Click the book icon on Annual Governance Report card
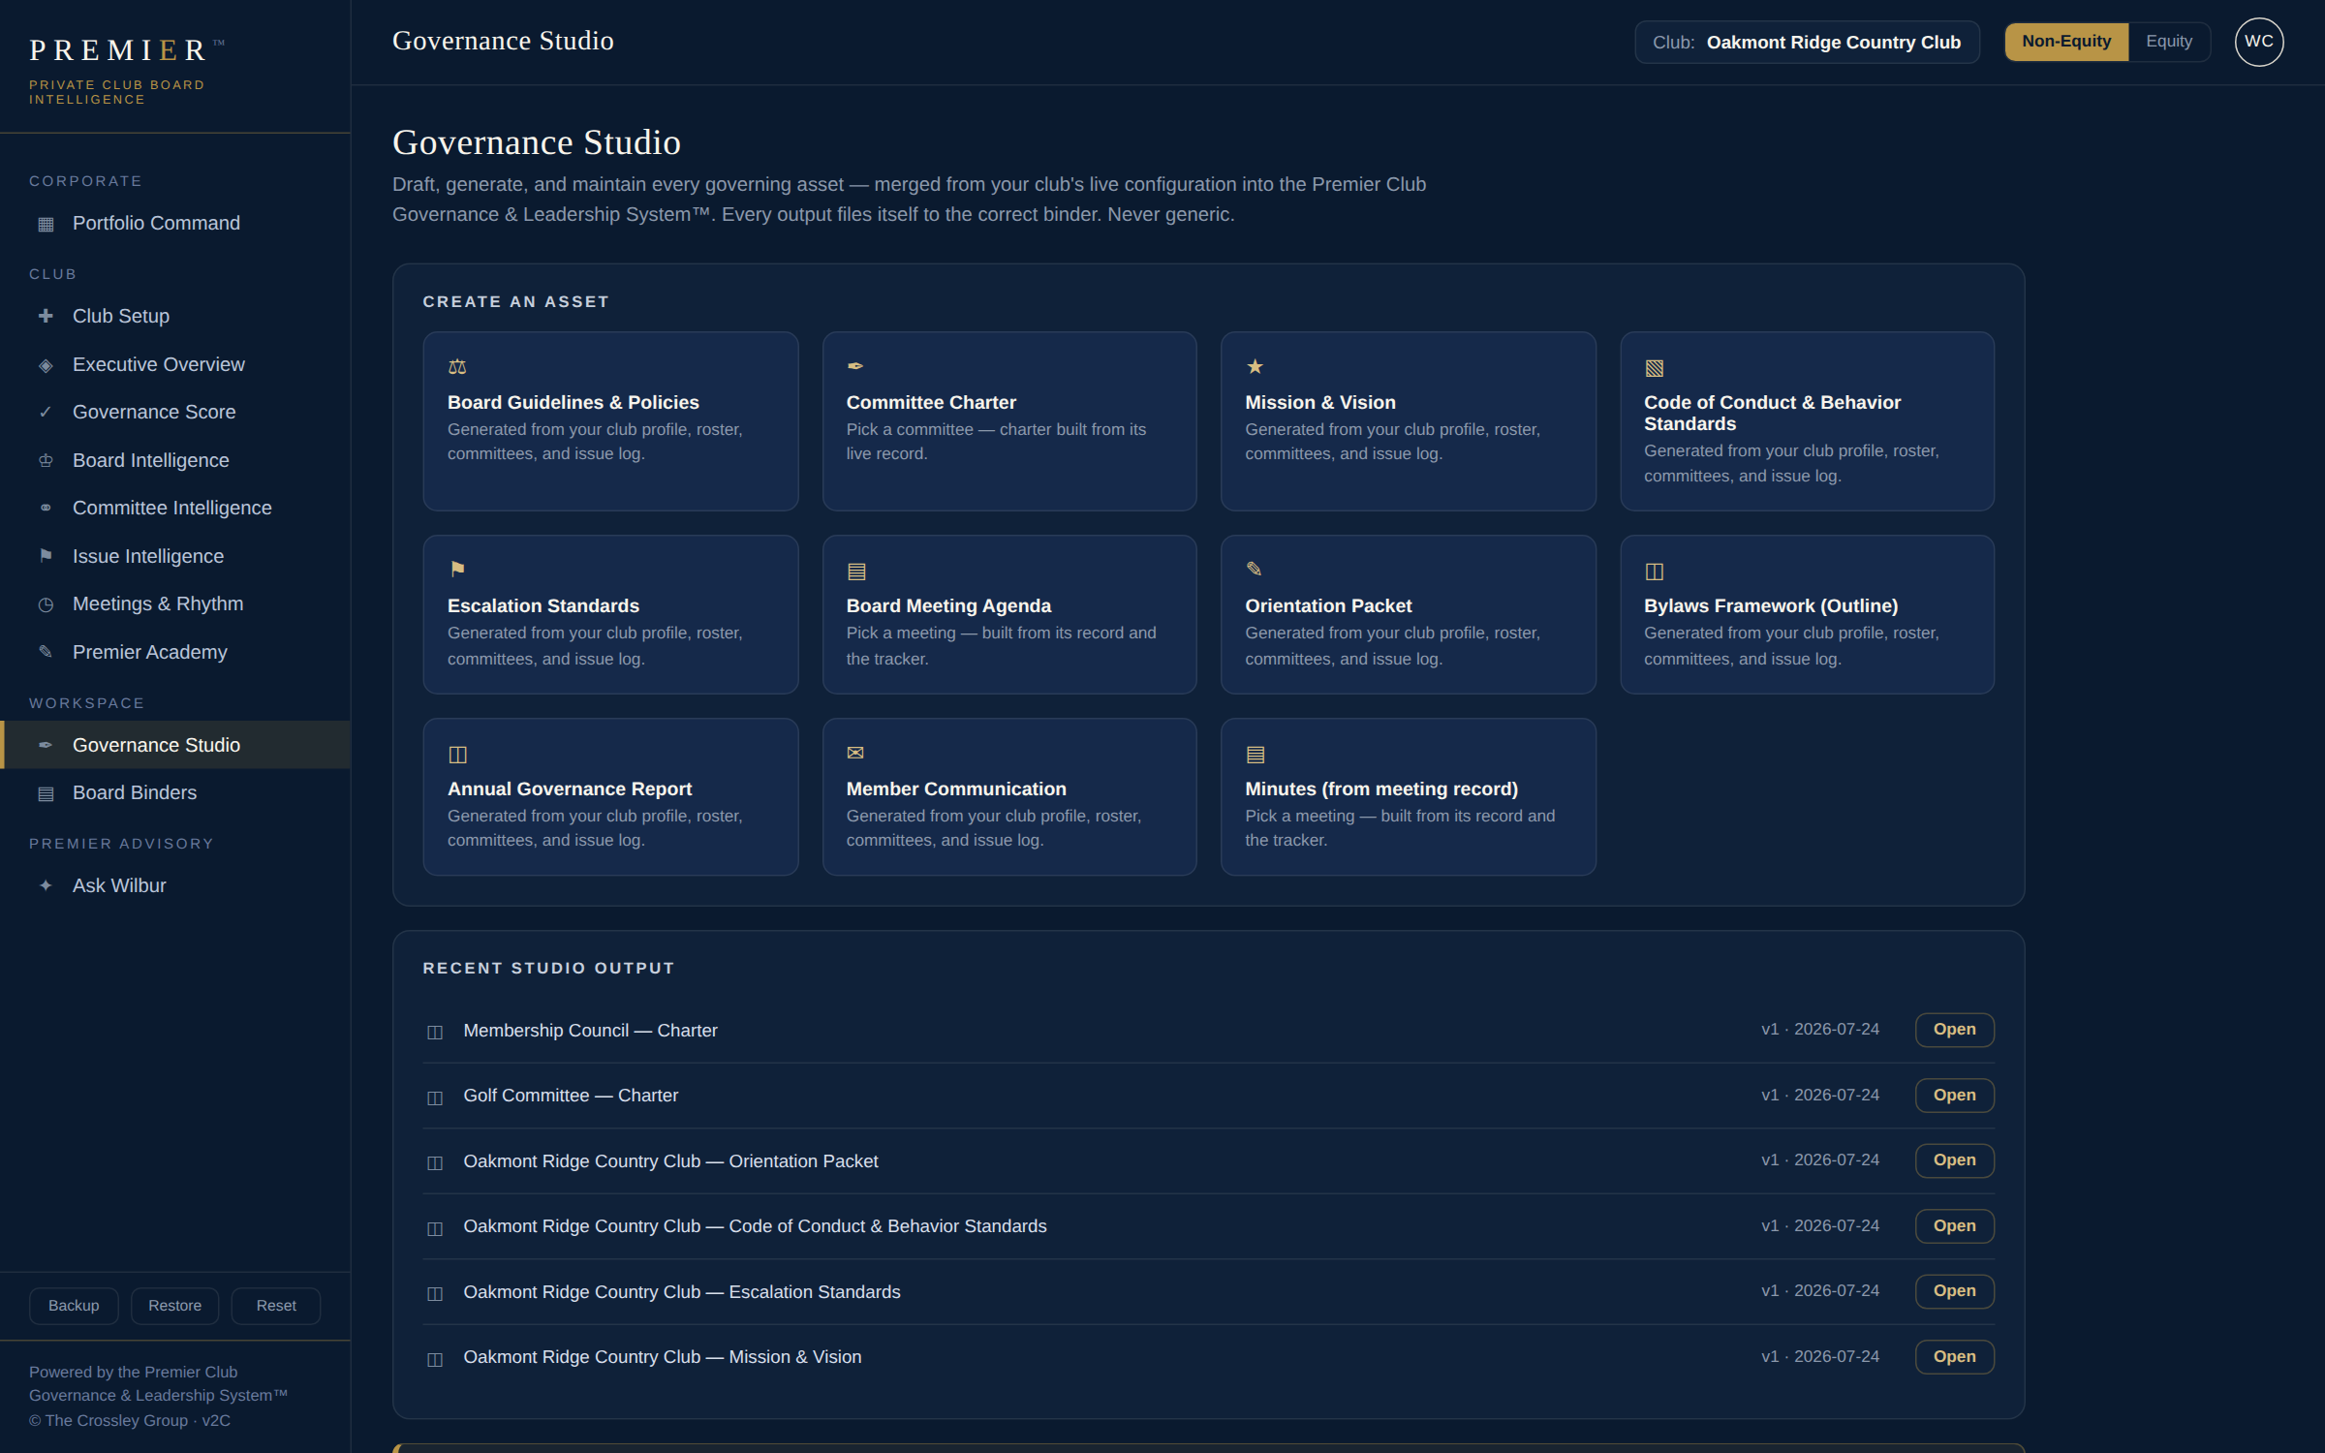The width and height of the screenshot is (2325, 1453). (457, 755)
